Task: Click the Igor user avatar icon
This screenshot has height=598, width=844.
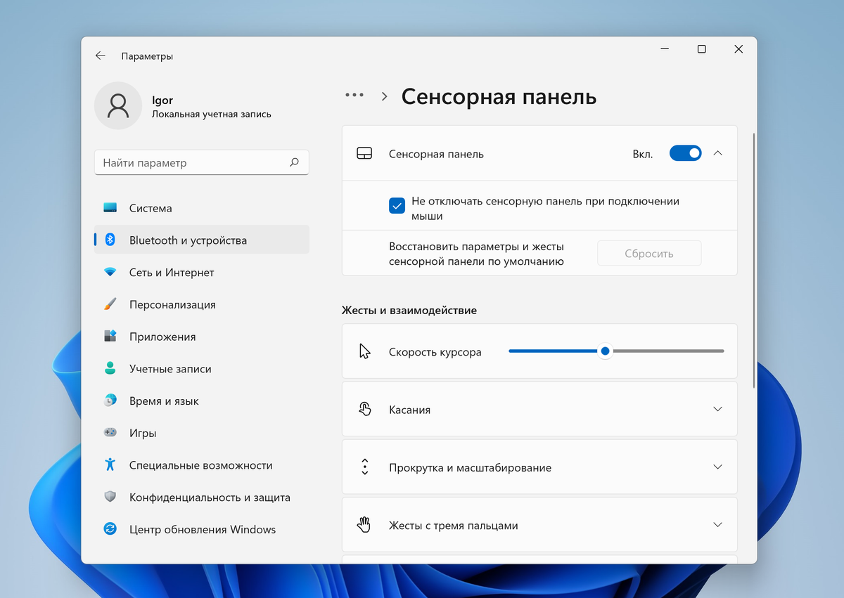Action: point(118,105)
